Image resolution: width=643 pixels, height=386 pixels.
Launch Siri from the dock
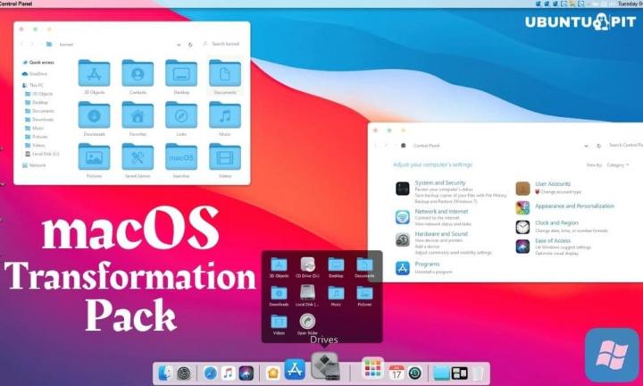(246, 373)
